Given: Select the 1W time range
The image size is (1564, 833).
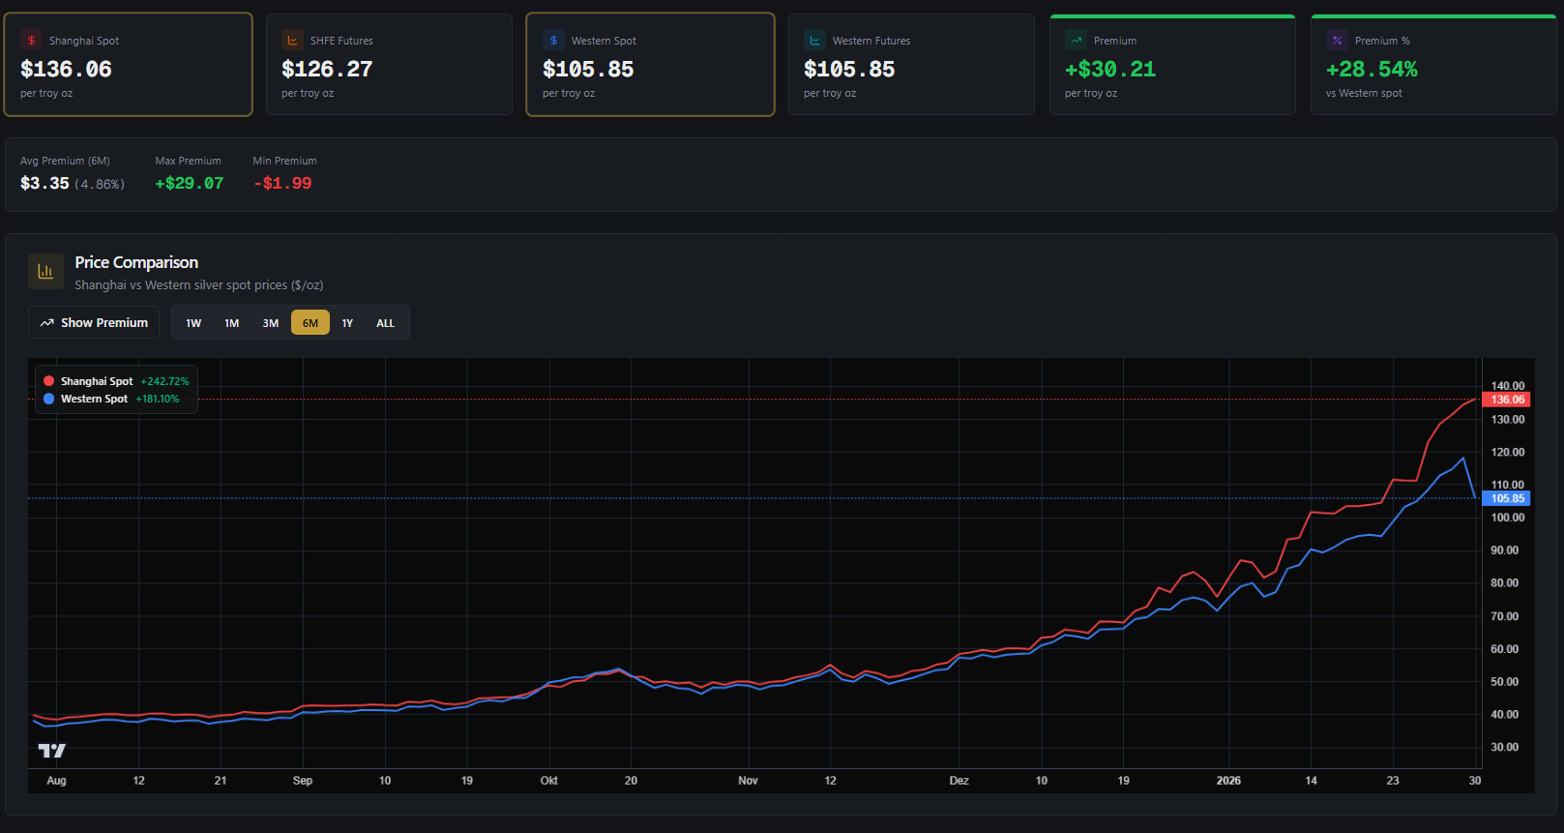Looking at the screenshot, I should [x=193, y=323].
